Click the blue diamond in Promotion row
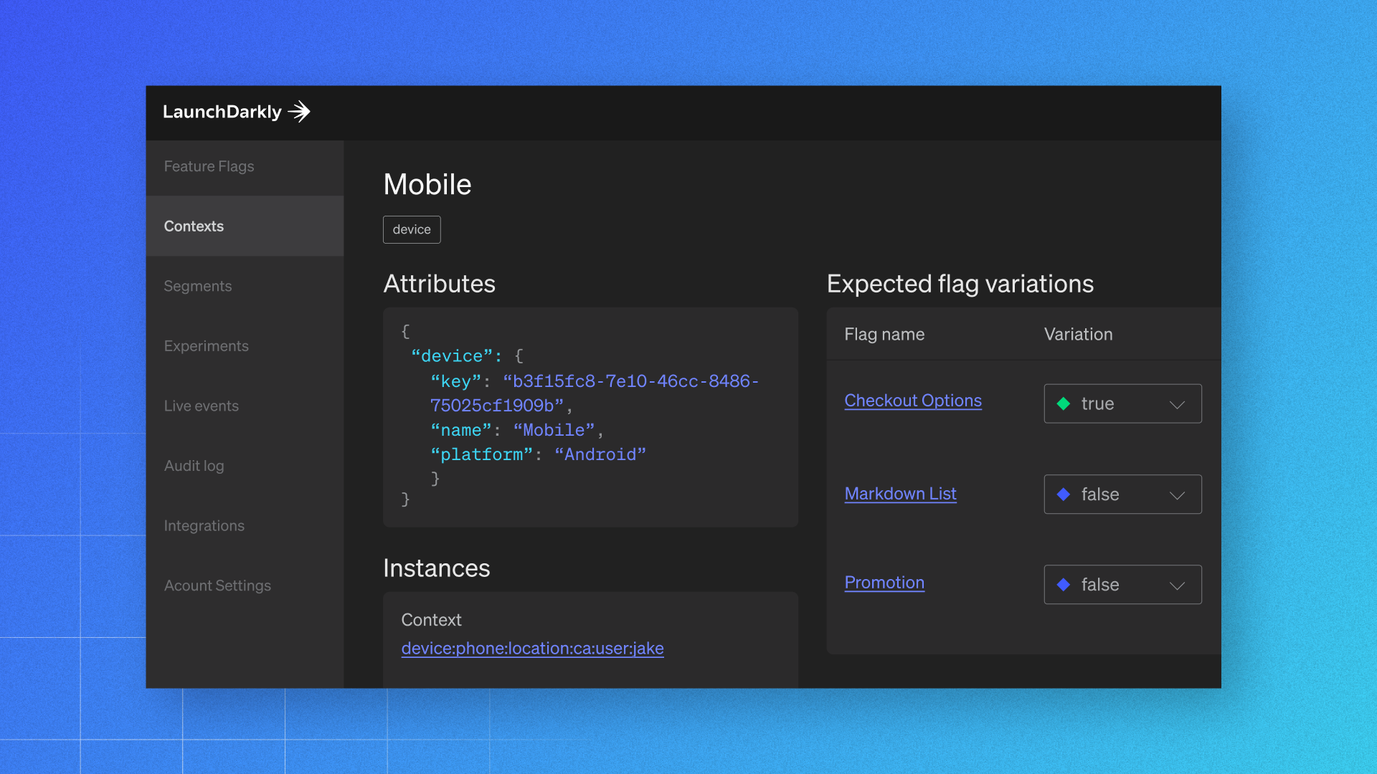Image resolution: width=1377 pixels, height=774 pixels. tap(1064, 585)
